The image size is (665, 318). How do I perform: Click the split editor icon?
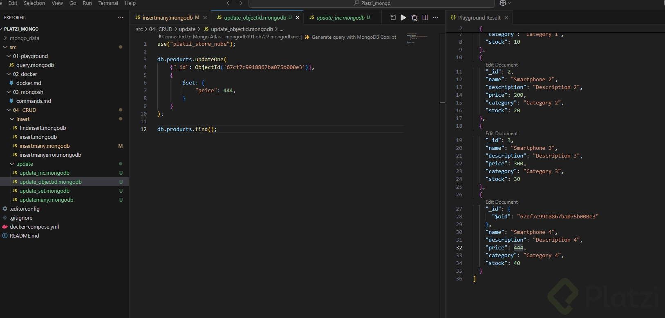pyautogui.click(x=425, y=18)
